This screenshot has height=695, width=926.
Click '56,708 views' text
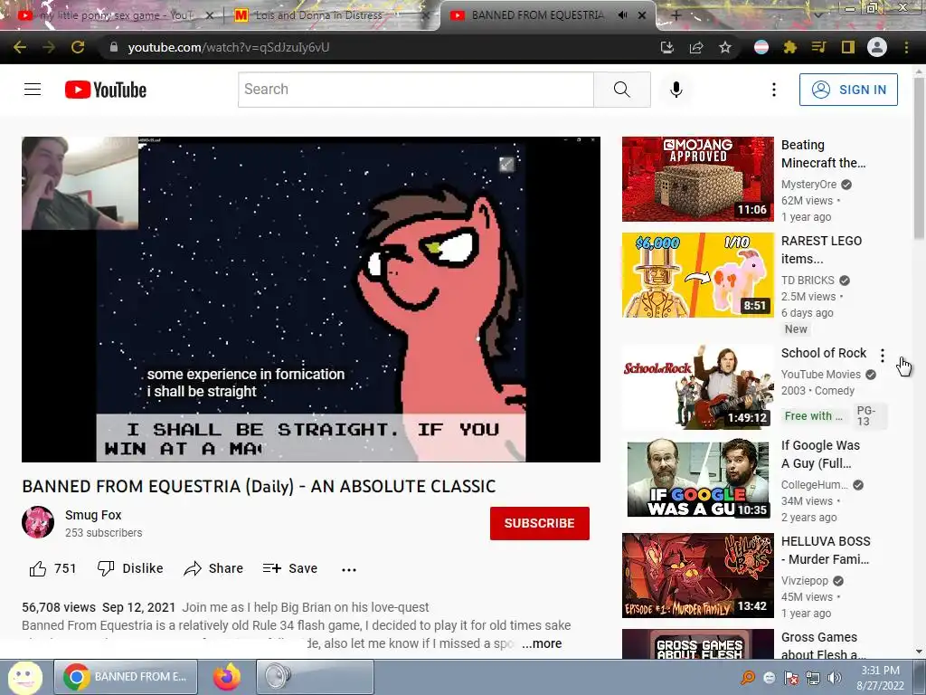[x=59, y=607]
